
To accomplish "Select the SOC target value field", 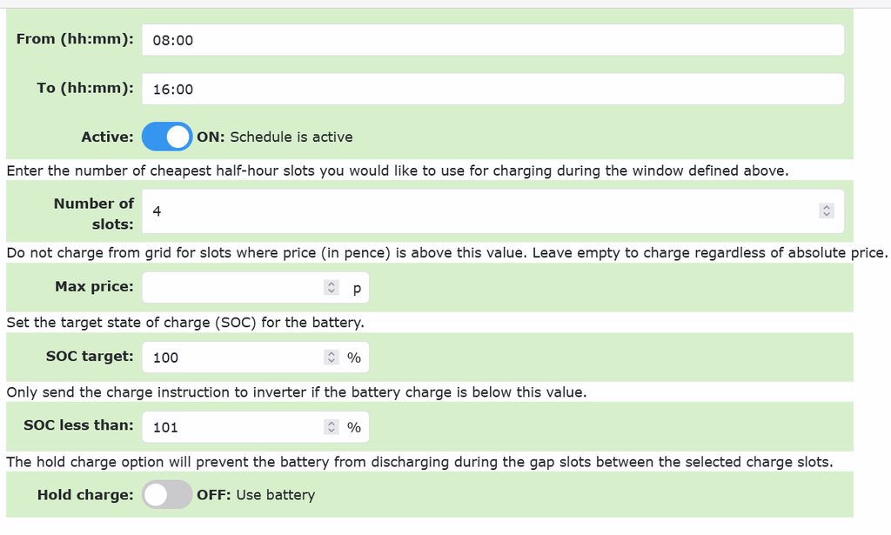I will 231,357.
